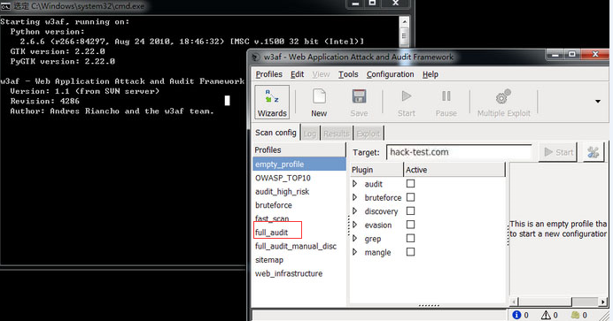Select the sitemap profile
The height and width of the screenshot is (321, 613).
[x=299, y=260]
